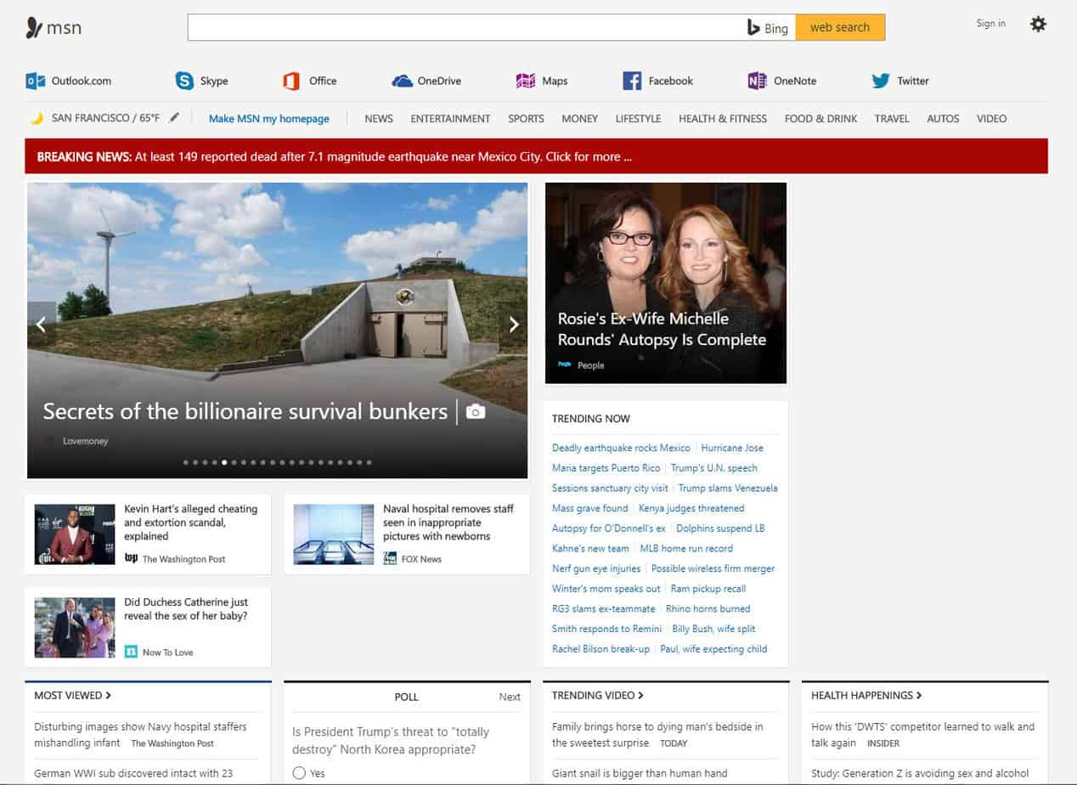This screenshot has height=785, width=1077.
Task: Open the settings gear icon
Action: click(x=1038, y=25)
